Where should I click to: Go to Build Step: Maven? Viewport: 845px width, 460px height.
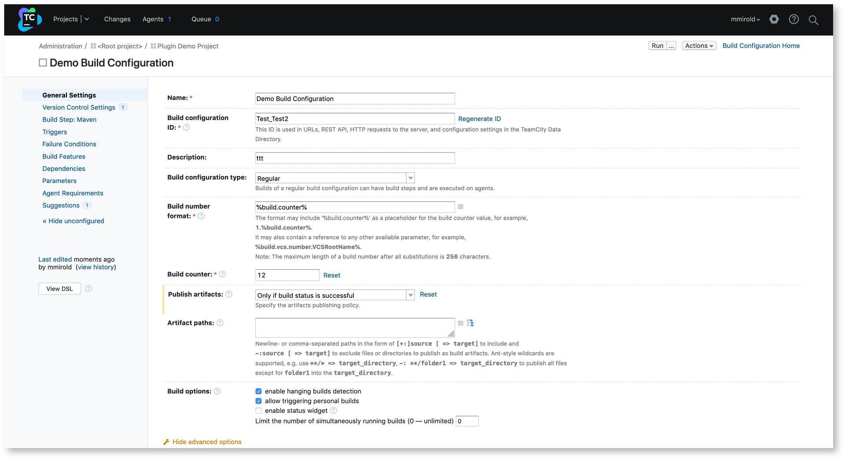(69, 120)
